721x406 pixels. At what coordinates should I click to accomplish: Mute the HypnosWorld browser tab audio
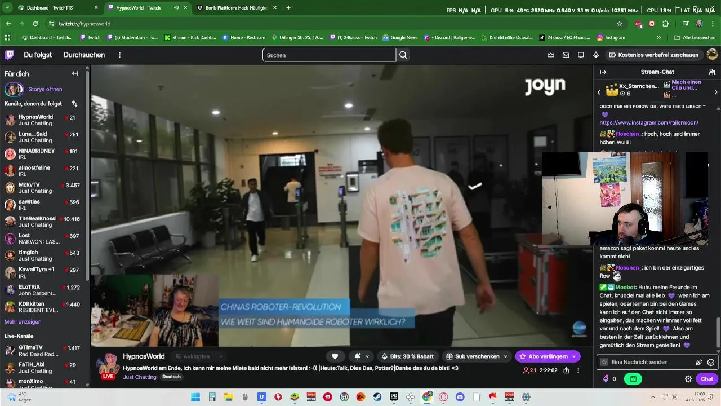(x=176, y=8)
